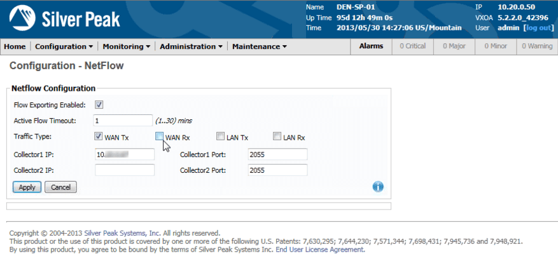The image size is (558, 256).
Task: Check the LAN Tx traffic type
Action: coord(221,137)
